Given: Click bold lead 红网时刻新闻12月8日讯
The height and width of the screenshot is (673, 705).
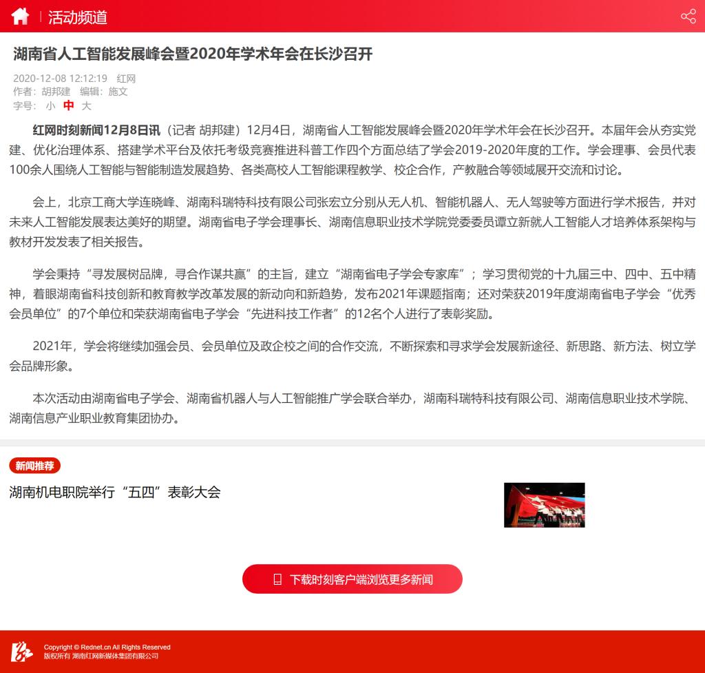Looking at the screenshot, I should pyautogui.click(x=96, y=130).
